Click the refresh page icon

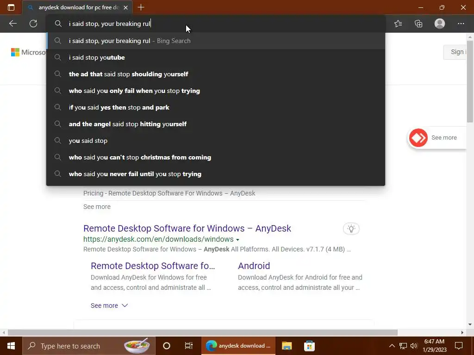pyautogui.click(x=33, y=24)
